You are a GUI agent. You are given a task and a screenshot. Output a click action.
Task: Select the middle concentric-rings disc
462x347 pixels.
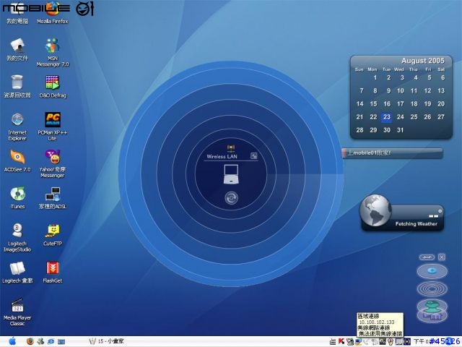(x=432, y=289)
